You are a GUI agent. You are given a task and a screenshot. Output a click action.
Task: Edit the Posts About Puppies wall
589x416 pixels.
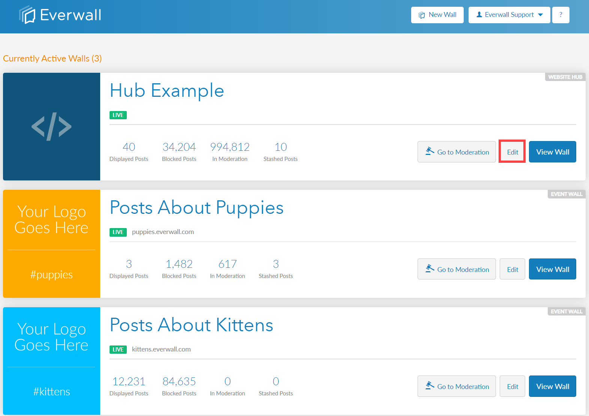[x=512, y=269]
